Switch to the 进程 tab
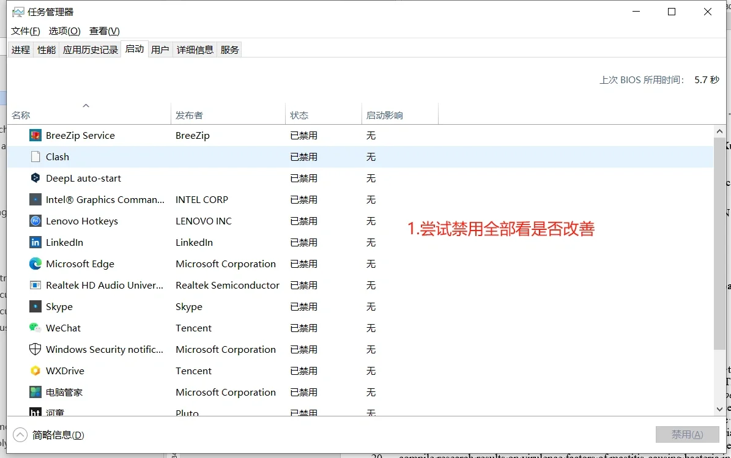731x458 pixels. [21, 50]
